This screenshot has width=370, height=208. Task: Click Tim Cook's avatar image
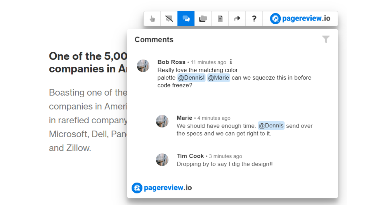(x=162, y=160)
